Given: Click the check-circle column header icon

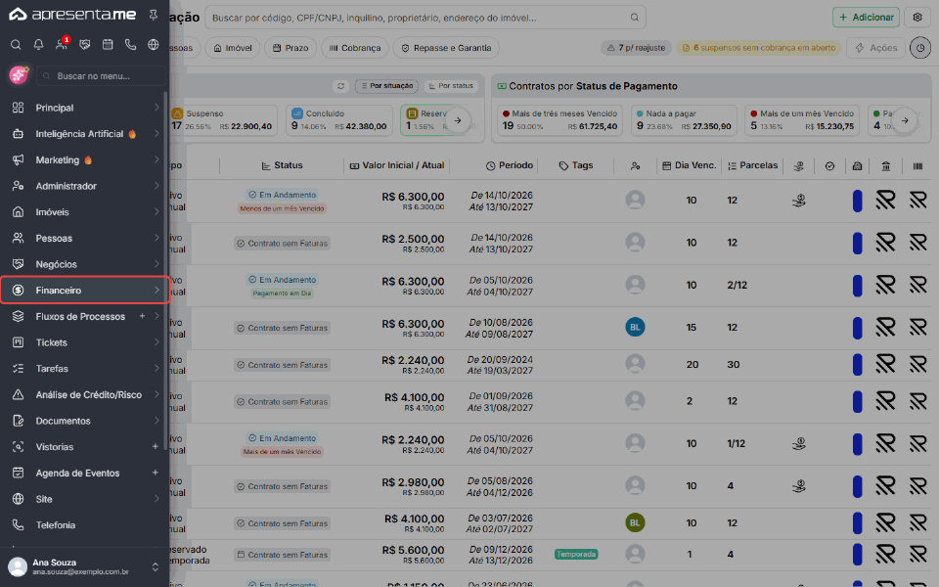Looking at the screenshot, I should [x=829, y=166].
